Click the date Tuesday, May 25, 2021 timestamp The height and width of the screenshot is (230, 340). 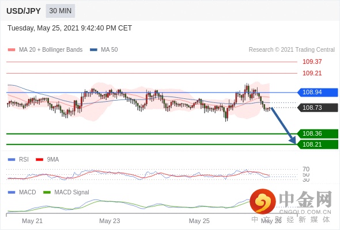coord(70,28)
